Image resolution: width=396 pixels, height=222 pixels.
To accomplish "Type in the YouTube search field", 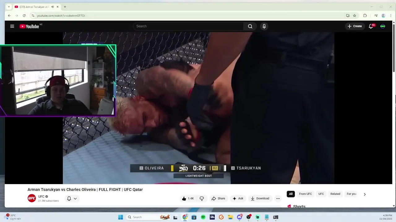I will pyautogui.click(x=189, y=26).
